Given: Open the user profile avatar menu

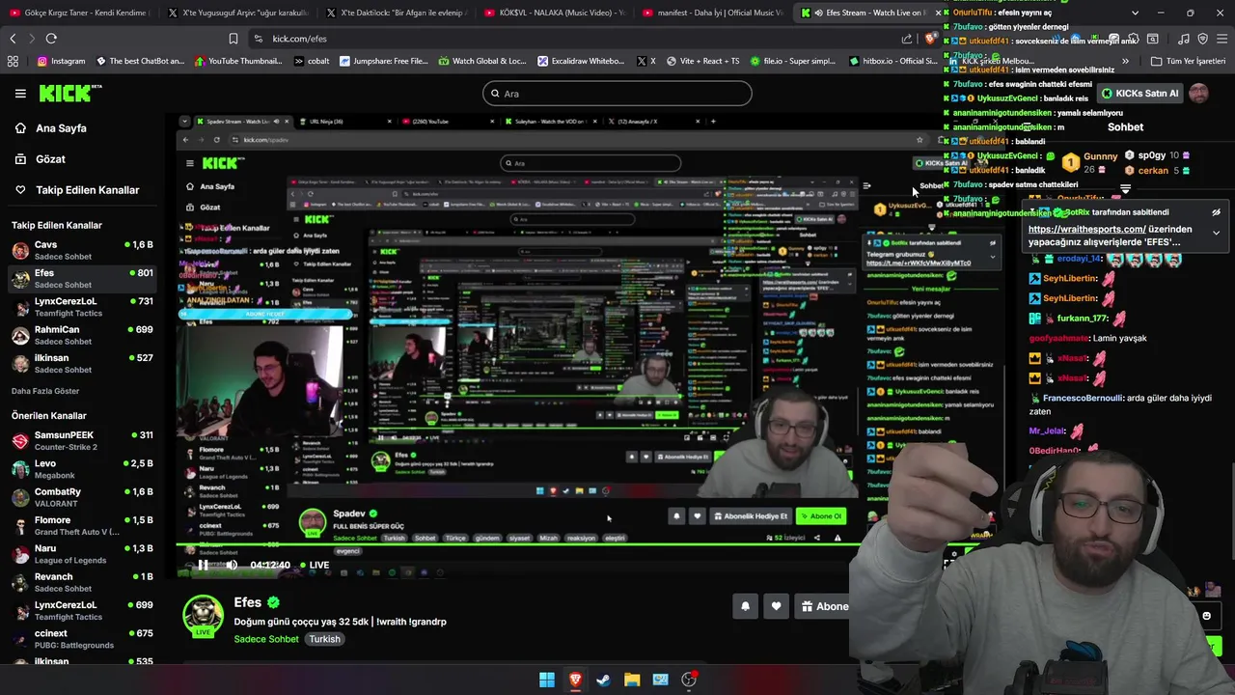Looking at the screenshot, I should [1198, 93].
